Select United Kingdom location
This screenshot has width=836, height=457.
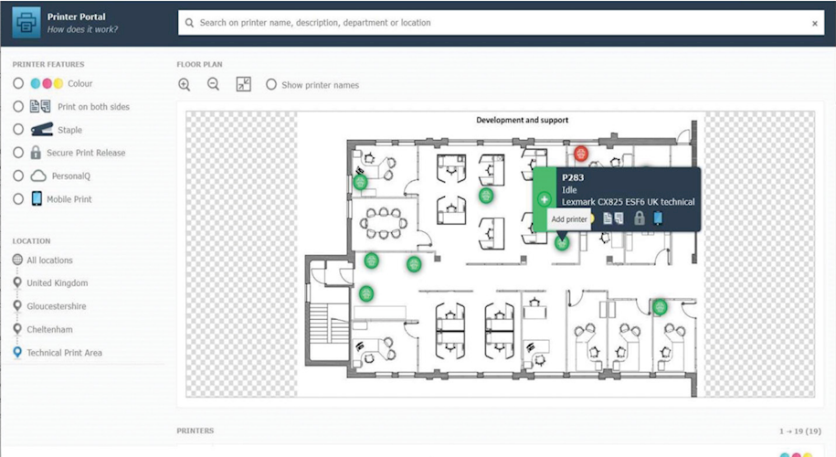pos(57,283)
